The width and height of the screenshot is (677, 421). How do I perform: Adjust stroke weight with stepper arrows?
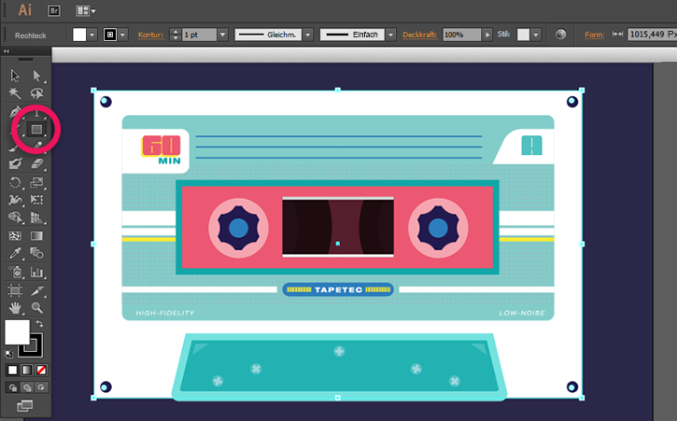[175, 35]
